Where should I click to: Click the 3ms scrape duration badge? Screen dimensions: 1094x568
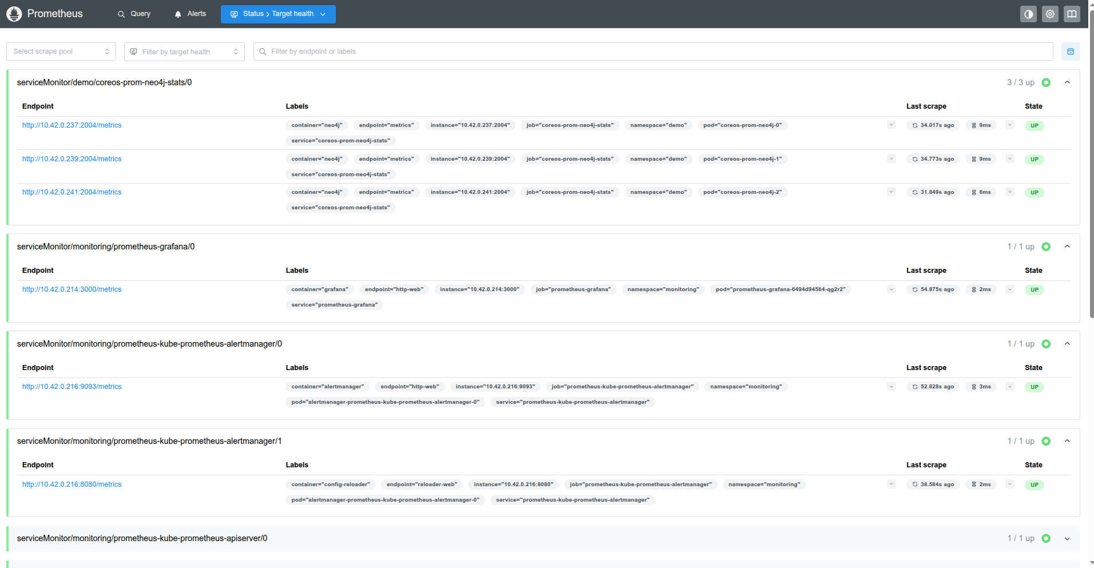pos(981,387)
